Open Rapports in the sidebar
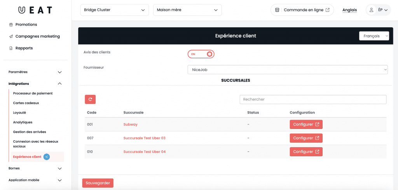 (24, 48)
